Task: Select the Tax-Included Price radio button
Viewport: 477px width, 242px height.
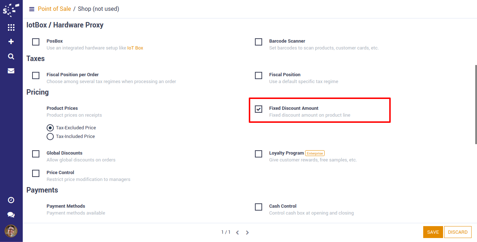Action: (x=50, y=137)
